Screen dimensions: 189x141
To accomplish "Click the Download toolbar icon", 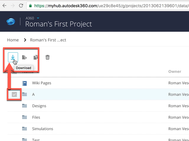I will tap(13, 58).
